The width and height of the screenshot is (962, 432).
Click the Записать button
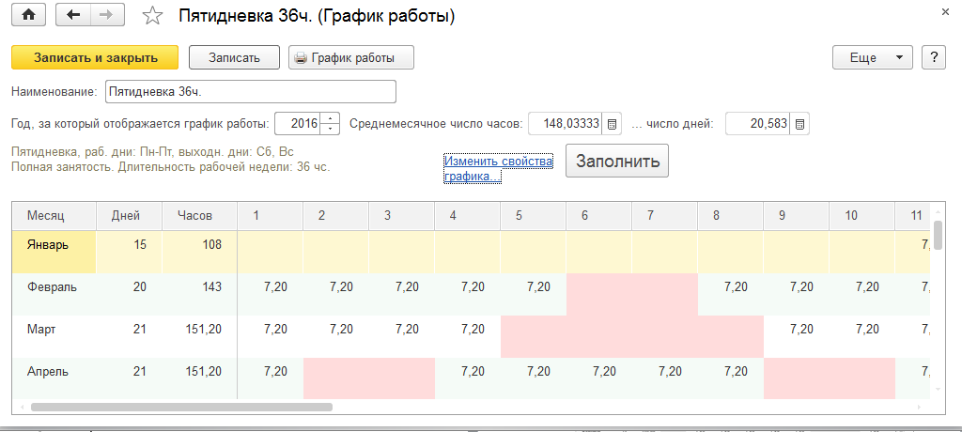[234, 57]
